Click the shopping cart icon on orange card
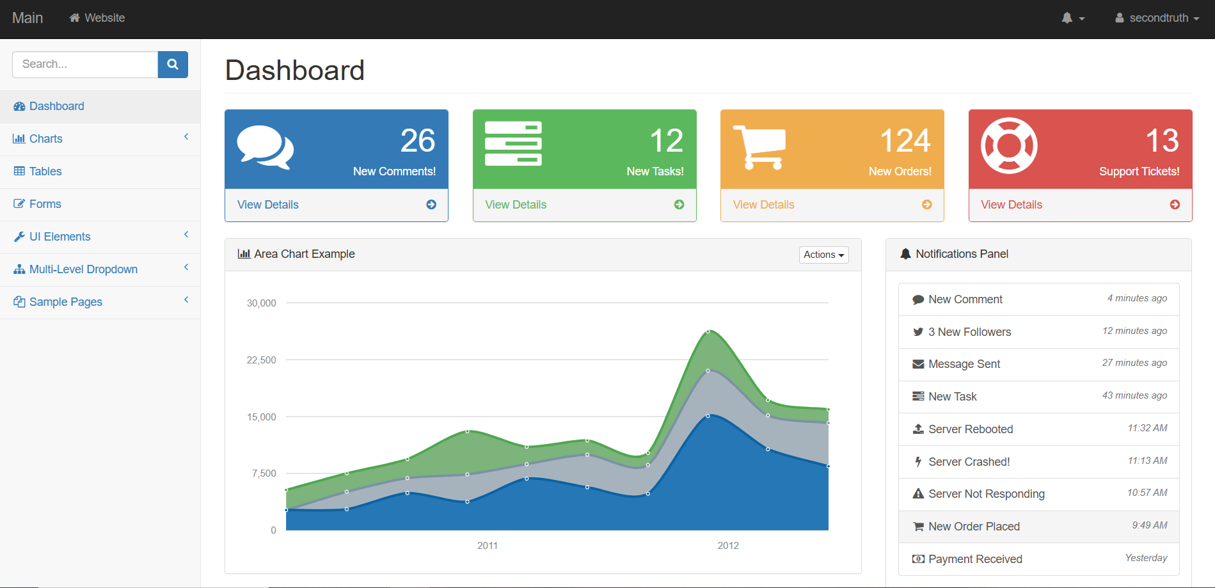The height and width of the screenshot is (588, 1215). pyautogui.click(x=759, y=148)
